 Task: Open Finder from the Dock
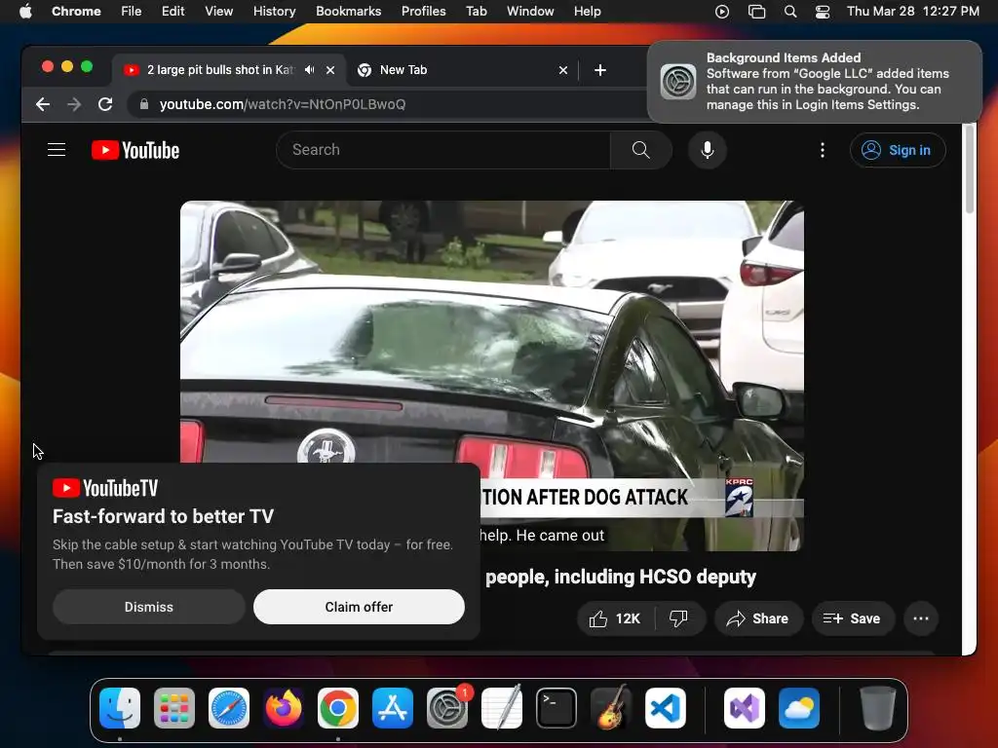coord(120,708)
